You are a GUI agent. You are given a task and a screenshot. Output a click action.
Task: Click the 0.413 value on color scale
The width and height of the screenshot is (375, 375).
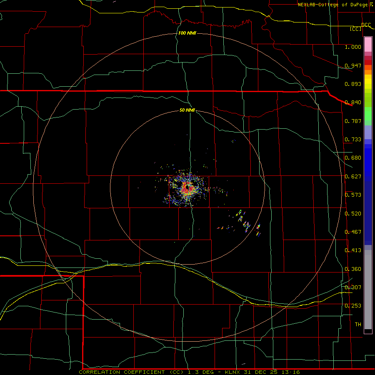(x=353, y=250)
